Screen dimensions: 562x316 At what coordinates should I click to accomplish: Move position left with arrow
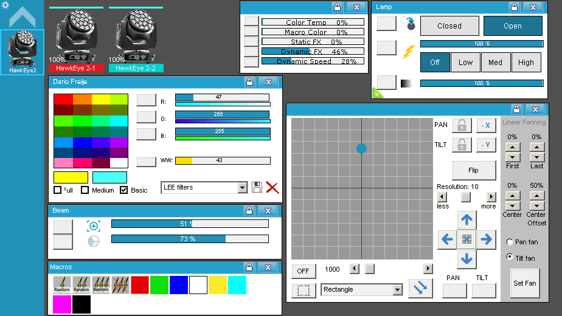pyautogui.click(x=447, y=239)
